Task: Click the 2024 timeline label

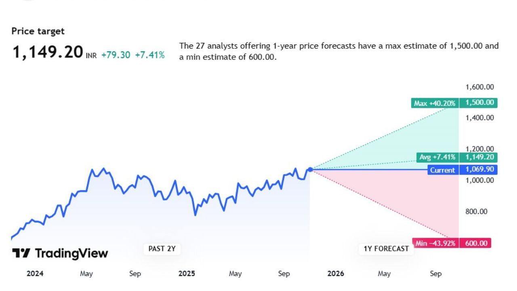Action: [x=35, y=274]
